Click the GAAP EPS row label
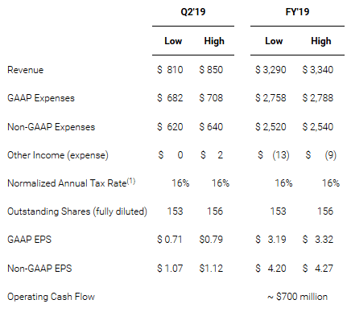Viewport: 347px width, 312px height. coord(29,240)
